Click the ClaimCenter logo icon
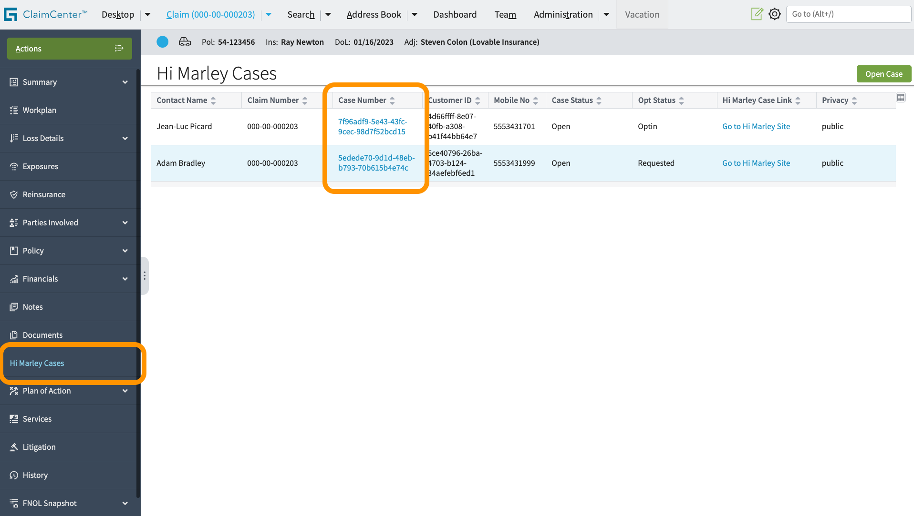914x516 pixels. [10, 14]
